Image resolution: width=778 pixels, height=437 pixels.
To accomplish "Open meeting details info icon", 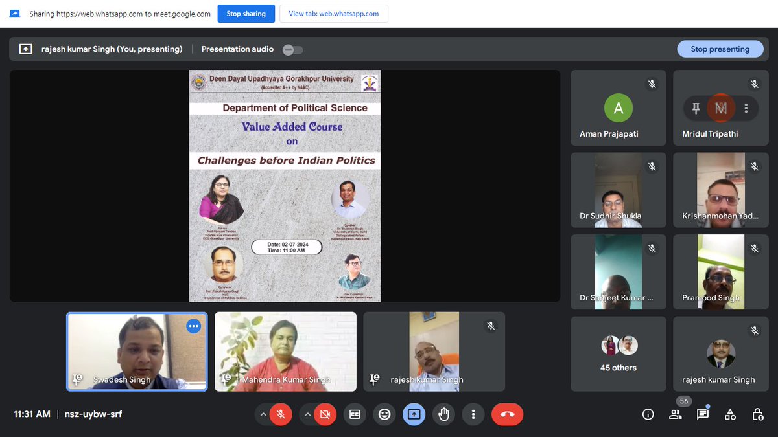I will coord(648,414).
